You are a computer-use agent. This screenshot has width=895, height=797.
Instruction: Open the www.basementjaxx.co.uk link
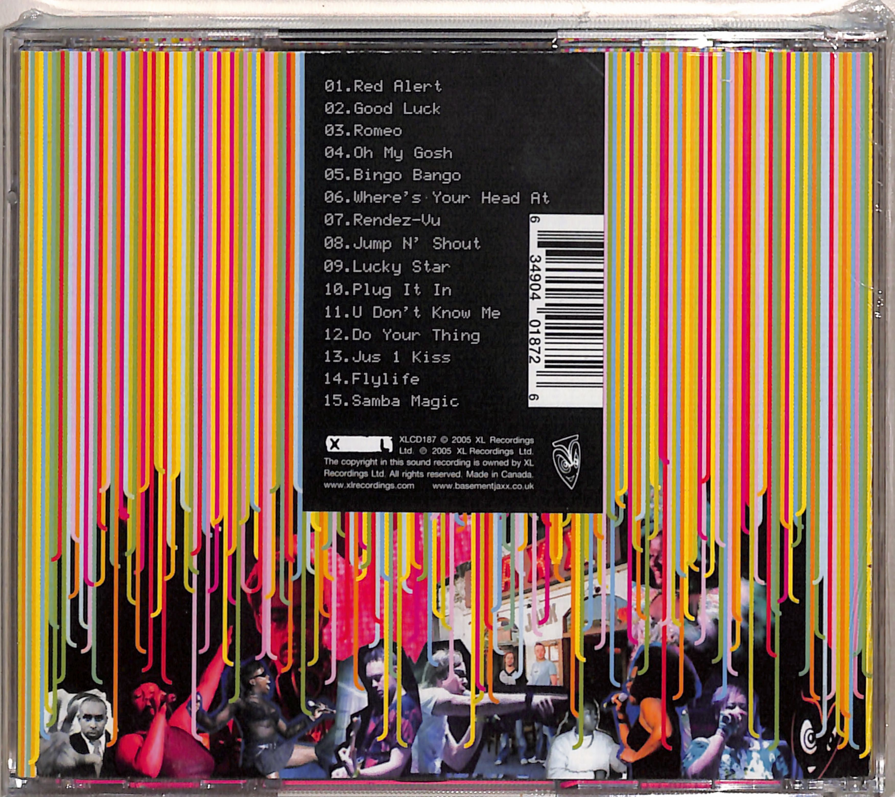[x=483, y=486]
